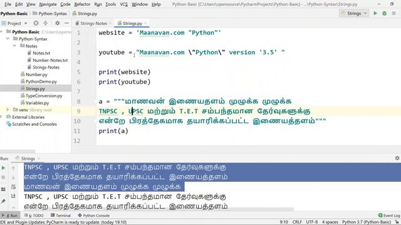Open the Project view dropdown
401x225 pixels.
pos(14,23)
